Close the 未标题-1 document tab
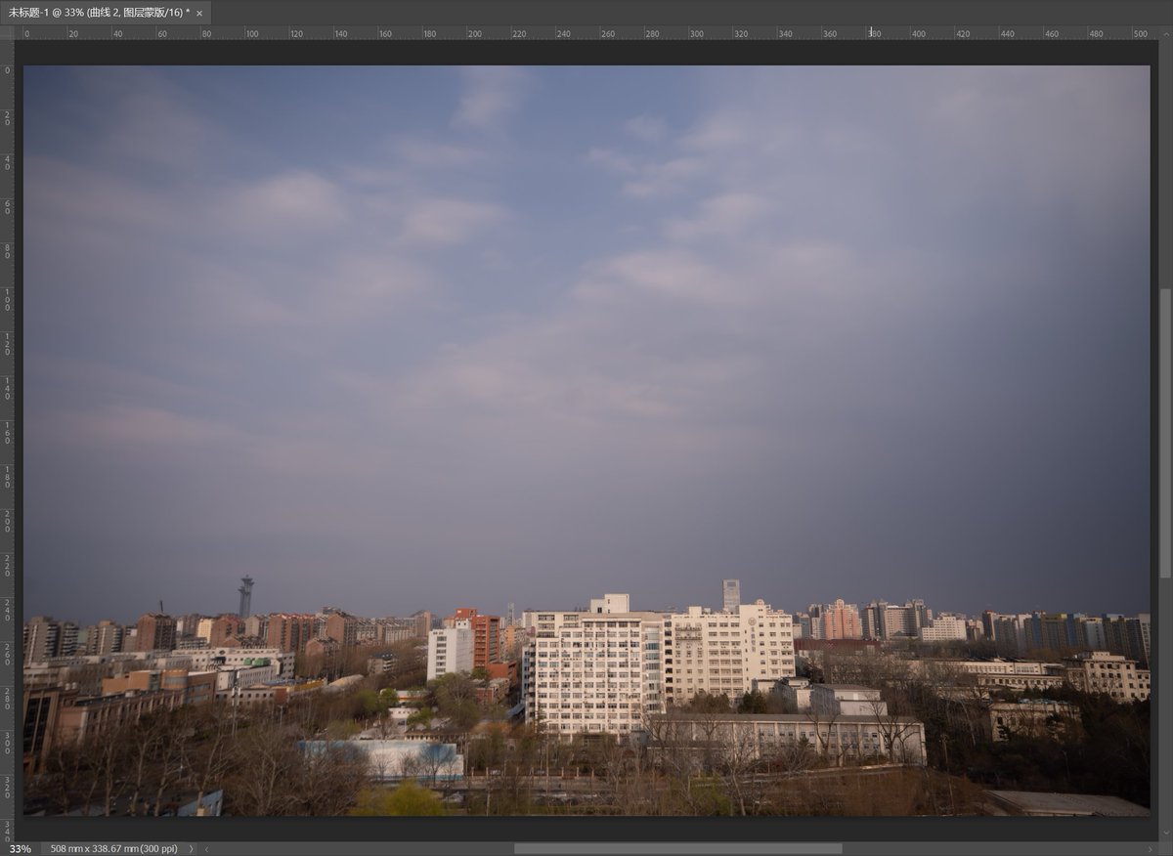 (199, 14)
